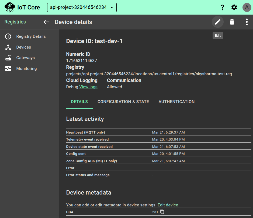Click the Registry Details info icon

coord(8,36)
